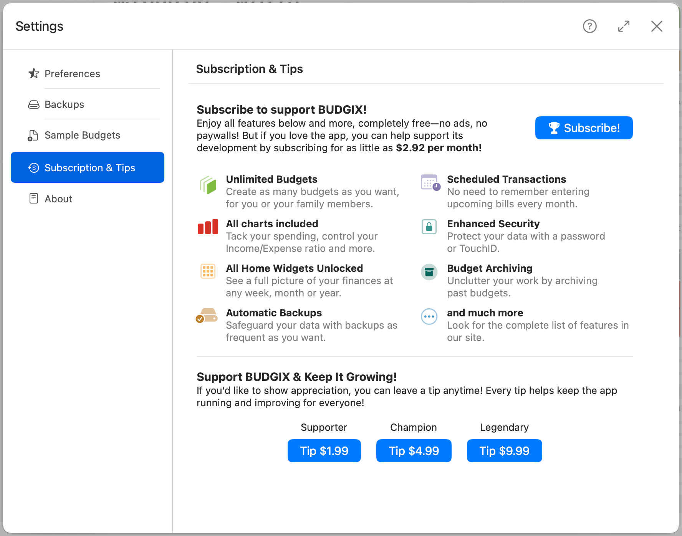Click the 'Supporter' tier label
682x536 pixels.
324,427
